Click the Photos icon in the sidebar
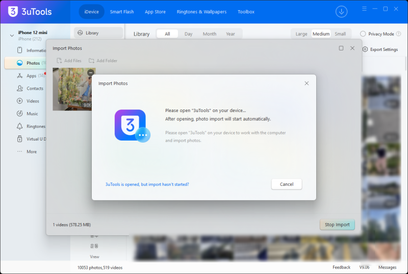Viewport: 408px width, 274px height. [x=20, y=63]
